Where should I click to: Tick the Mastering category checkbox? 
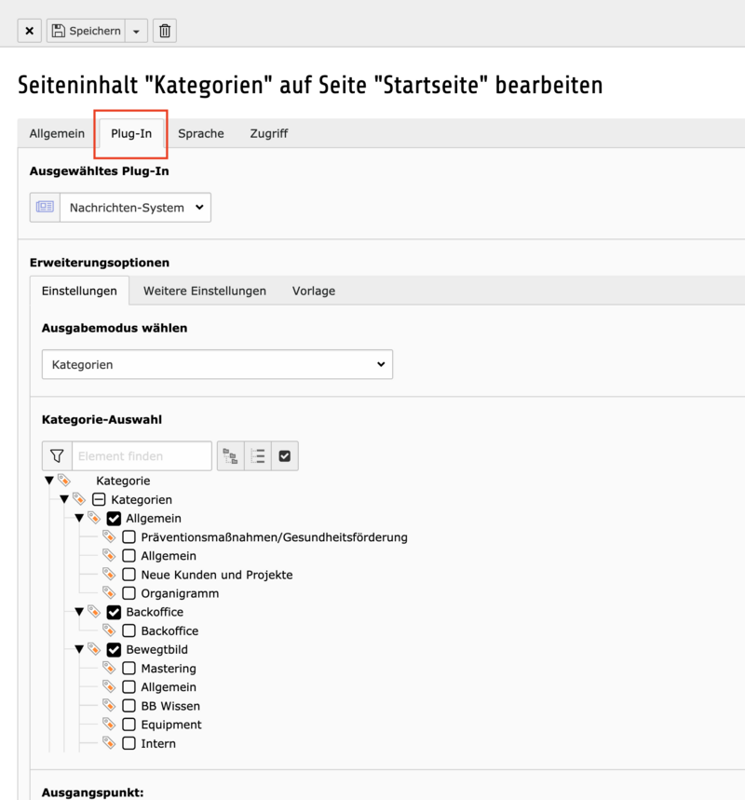coord(129,668)
